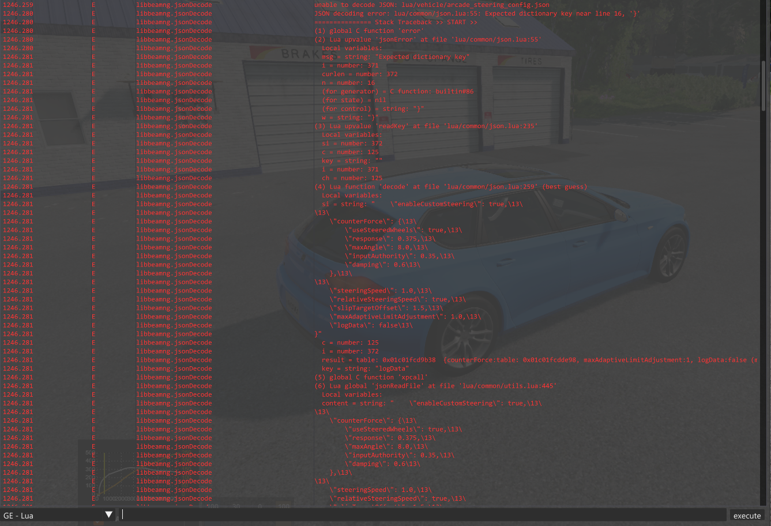Click the 'key = string: "logData"' line
Image resolution: width=771 pixels, height=526 pixels.
366,369
